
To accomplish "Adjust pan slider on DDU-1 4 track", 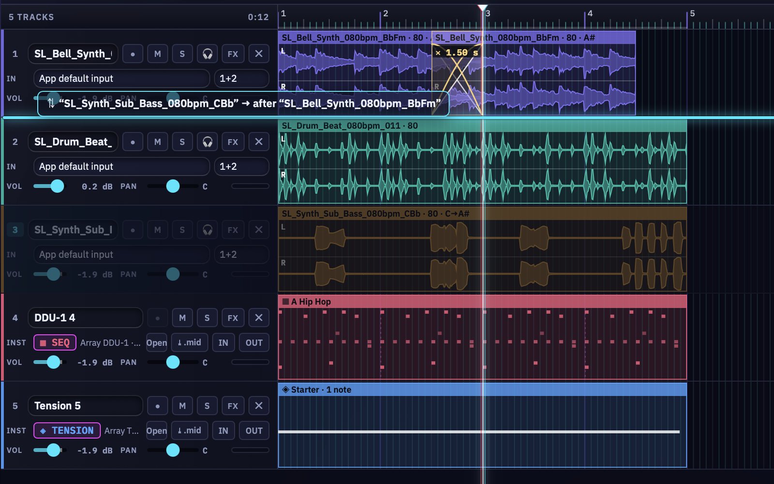I will point(173,362).
